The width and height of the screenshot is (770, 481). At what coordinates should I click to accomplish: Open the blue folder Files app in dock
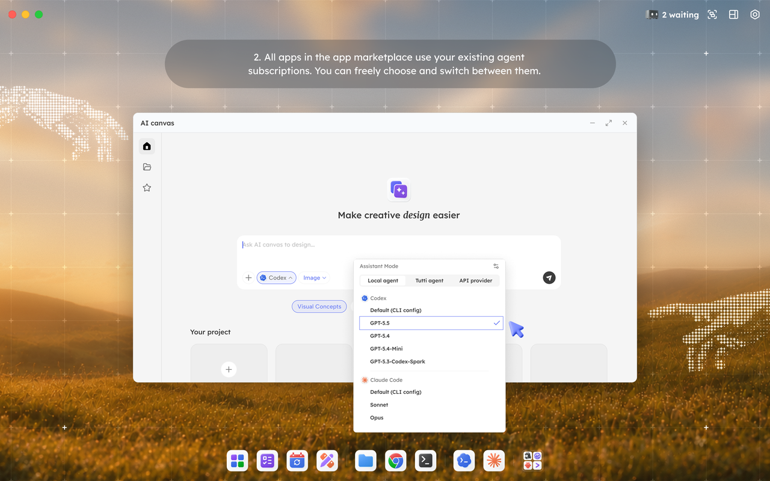pyautogui.click(x=366, y=461)
